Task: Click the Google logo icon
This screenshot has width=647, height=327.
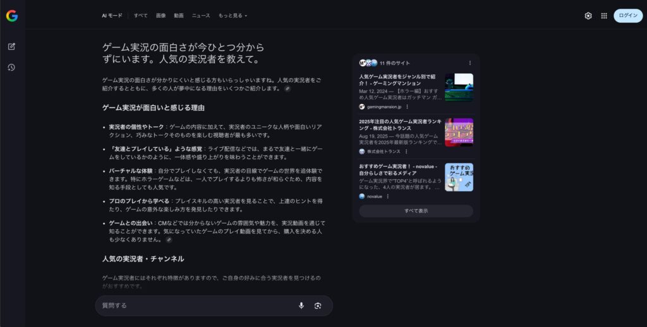Action: pos(12,16)
